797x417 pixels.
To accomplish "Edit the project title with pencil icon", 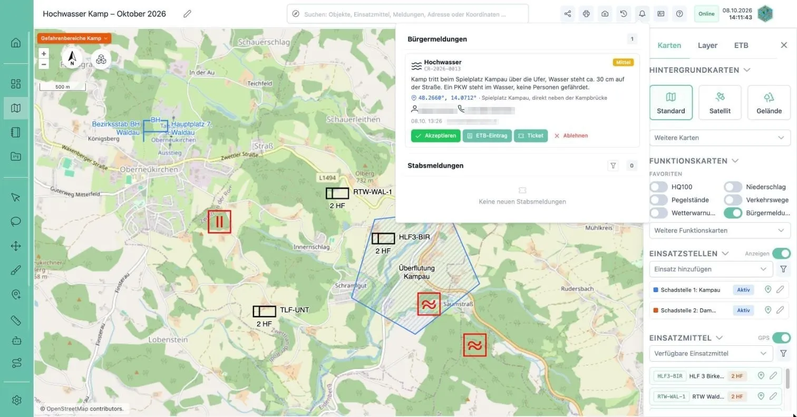I will pyautogui.click(x=188, y=14).
